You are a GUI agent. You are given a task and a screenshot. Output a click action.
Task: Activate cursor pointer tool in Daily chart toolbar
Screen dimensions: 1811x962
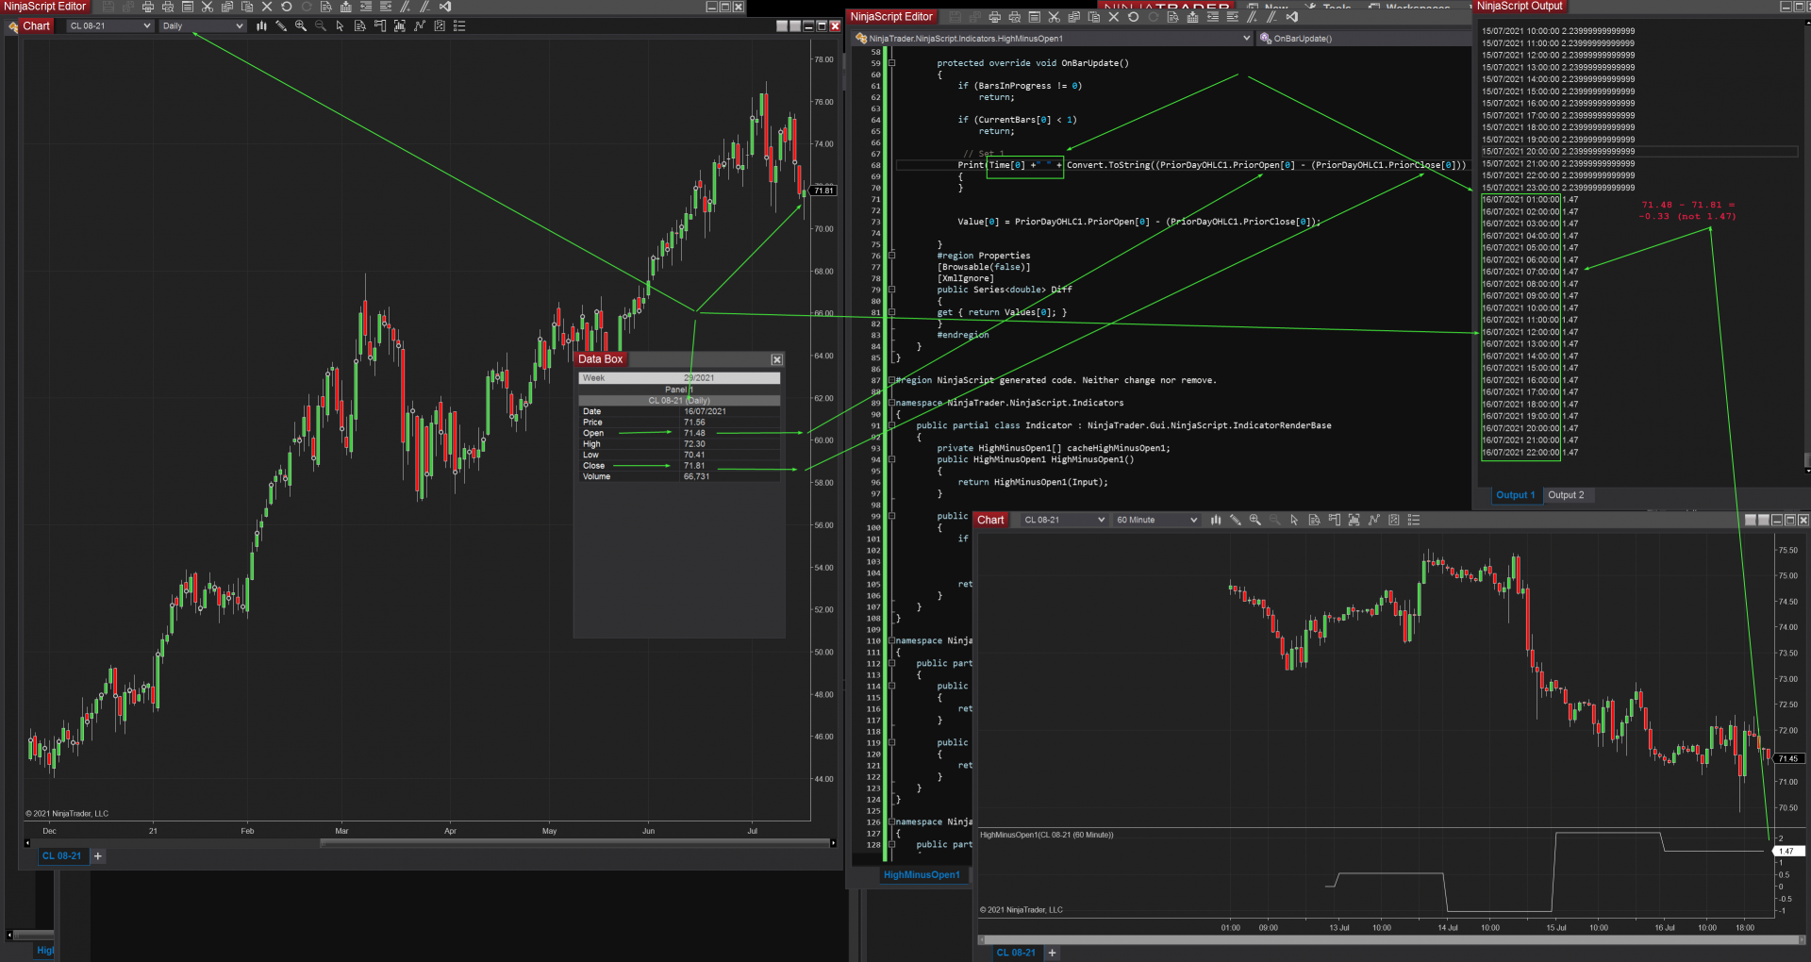pos(341,26)
